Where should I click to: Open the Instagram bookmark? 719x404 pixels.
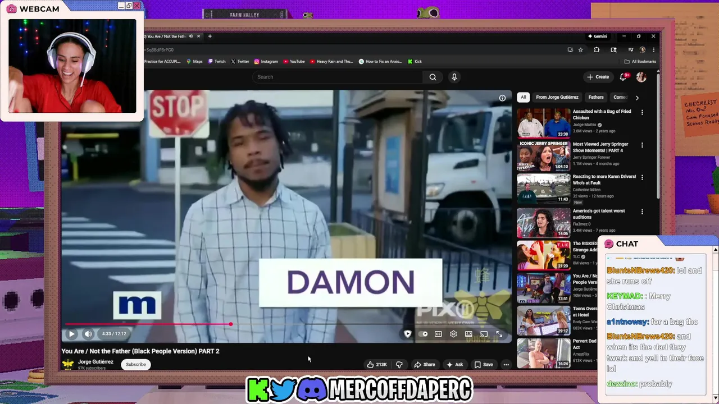click(x=266, y=62)
